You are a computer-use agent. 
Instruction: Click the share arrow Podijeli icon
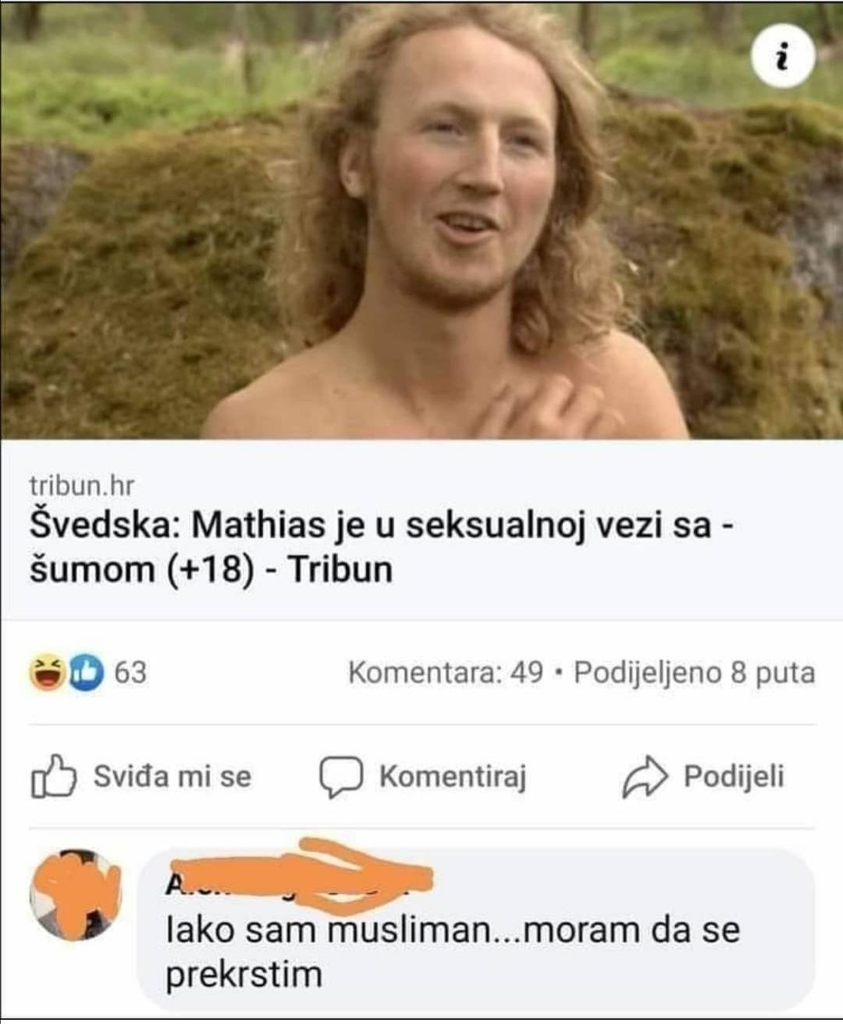[645, 776]
